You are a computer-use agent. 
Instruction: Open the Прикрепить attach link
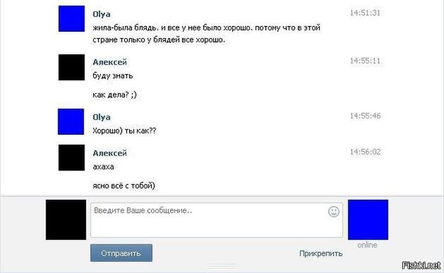click(x=321, y=253)
